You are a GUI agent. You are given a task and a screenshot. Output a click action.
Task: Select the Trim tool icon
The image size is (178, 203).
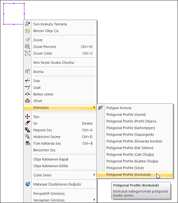pyautogui.click(x=28, y=81)
